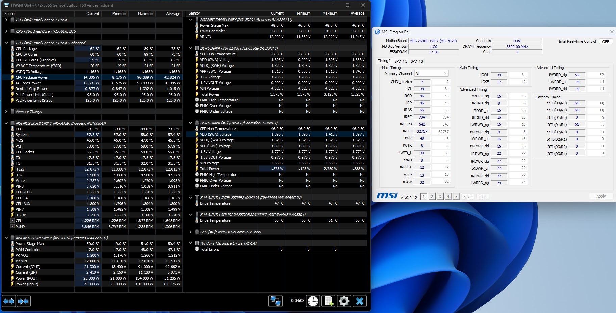Switch to the Timing I tab
The width and height of the screenshot is (616, 313).
coord(384,61)
